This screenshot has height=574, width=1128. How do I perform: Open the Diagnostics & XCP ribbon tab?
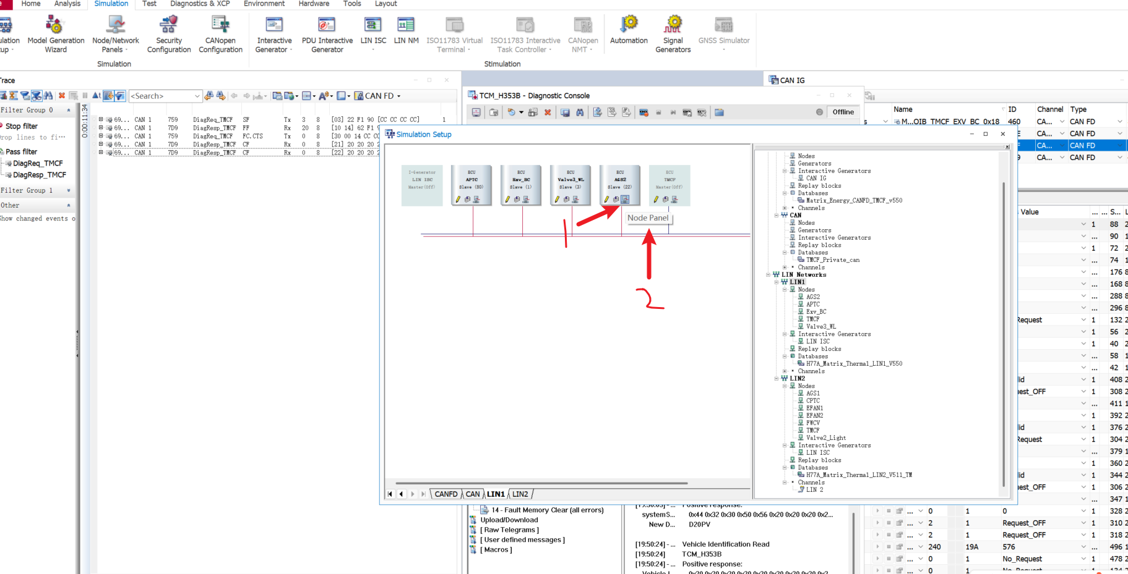click(x=200, y=4)
